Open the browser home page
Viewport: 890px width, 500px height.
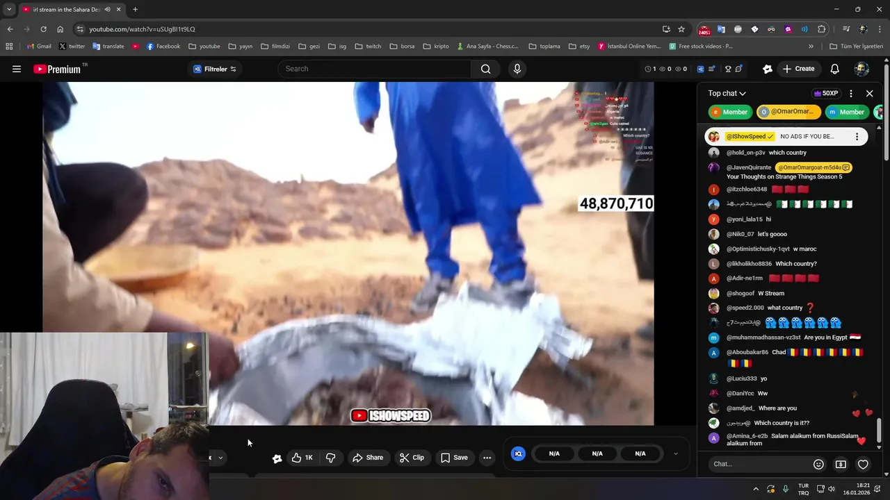[60, 29]
